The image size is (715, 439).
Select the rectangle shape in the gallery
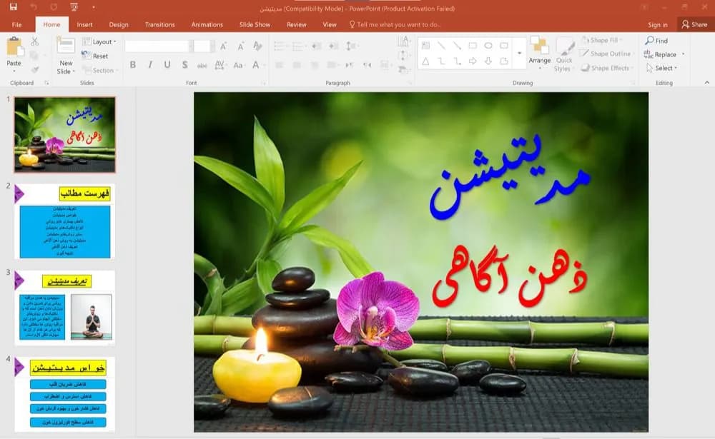click(x=473, y=46)
